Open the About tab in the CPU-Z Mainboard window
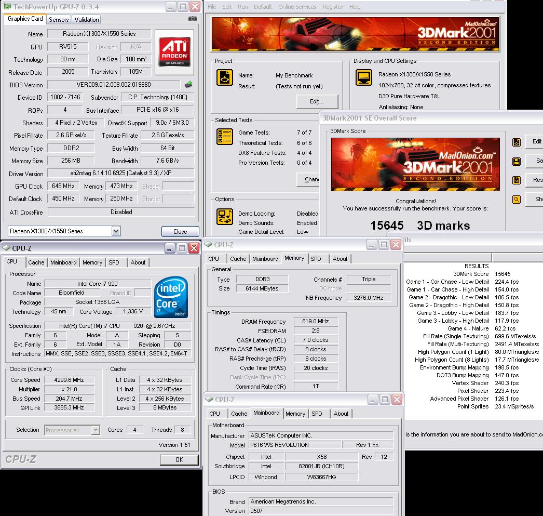 (341, 414)
